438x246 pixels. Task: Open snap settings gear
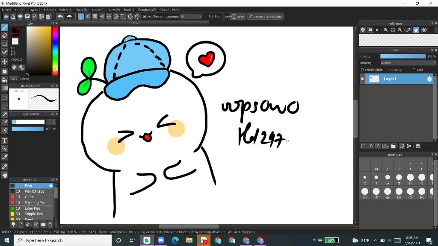(x=137, y=17)
